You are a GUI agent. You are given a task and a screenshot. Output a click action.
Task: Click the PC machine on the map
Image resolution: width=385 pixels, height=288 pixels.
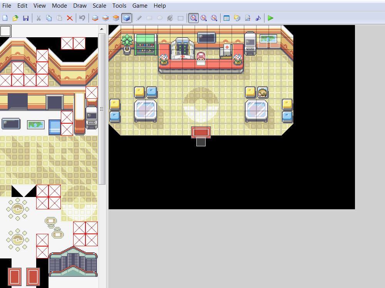click(250, 44)
